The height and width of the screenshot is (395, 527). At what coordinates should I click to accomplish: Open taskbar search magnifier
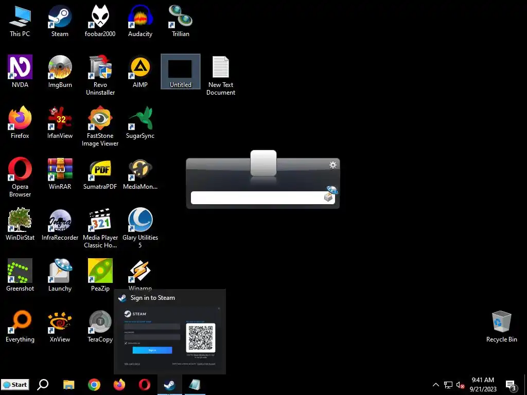[x=43, y=385]
